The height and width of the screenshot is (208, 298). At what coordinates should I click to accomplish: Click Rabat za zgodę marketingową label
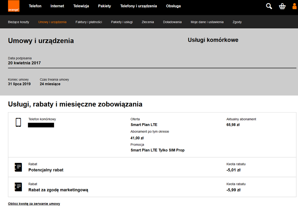[58, 190]
